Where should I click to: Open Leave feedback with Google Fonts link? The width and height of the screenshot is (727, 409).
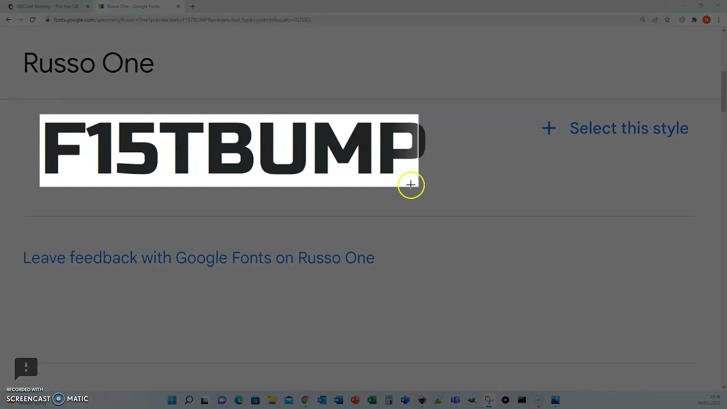[199, 258]
